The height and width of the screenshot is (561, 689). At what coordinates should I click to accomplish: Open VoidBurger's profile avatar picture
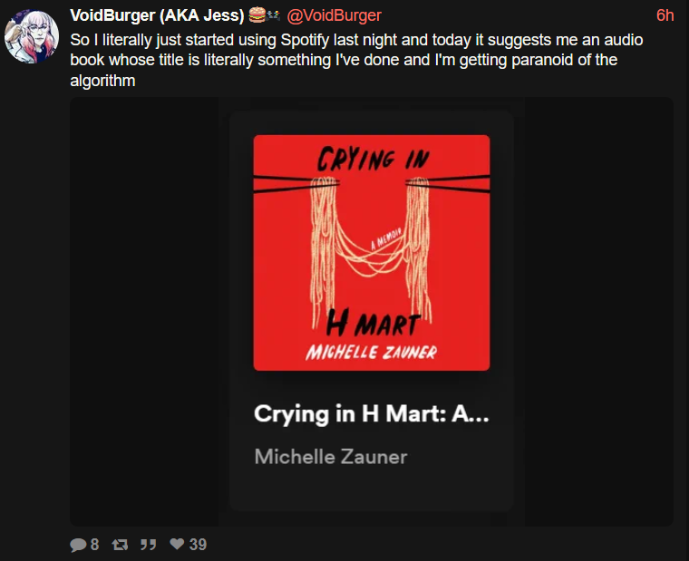click(32, 37)
